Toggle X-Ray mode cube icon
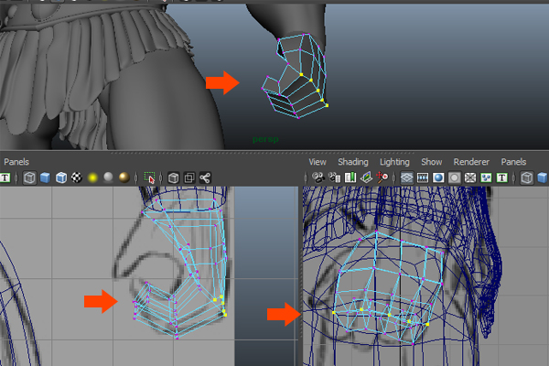This screenshot has height=366, width=549. [173, 178]
